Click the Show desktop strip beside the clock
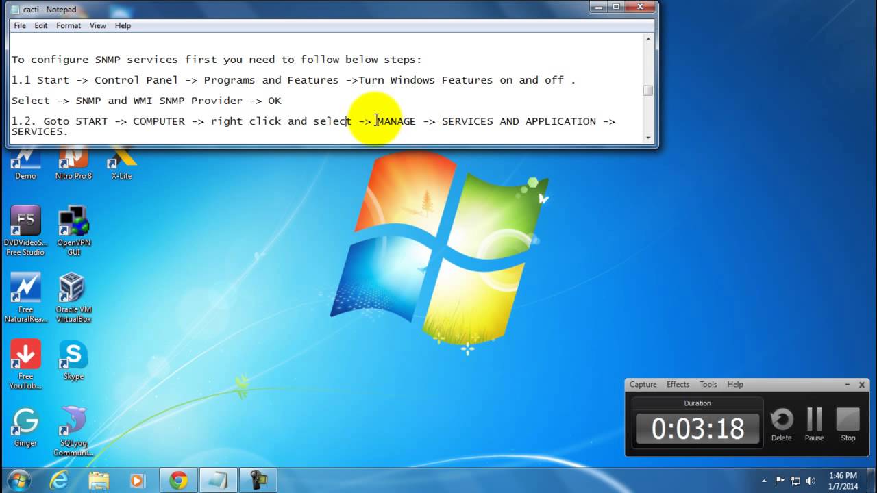877x493 pixels. (872, 481)
